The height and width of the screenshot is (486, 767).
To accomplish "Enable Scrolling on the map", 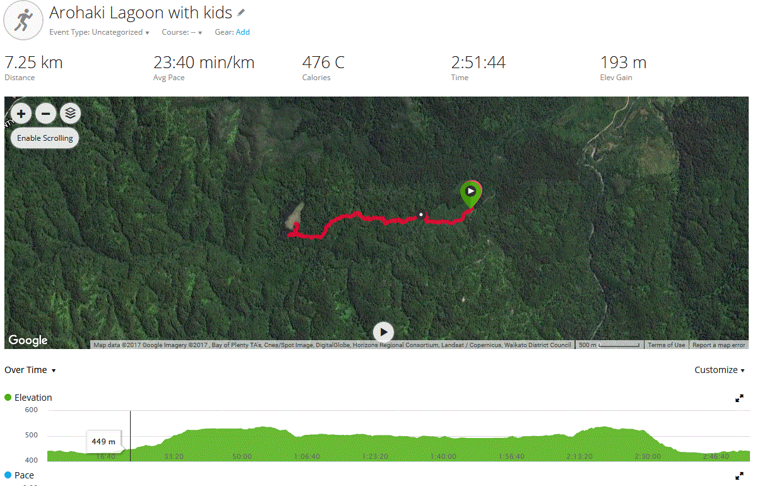I will (x=45, y=138).
